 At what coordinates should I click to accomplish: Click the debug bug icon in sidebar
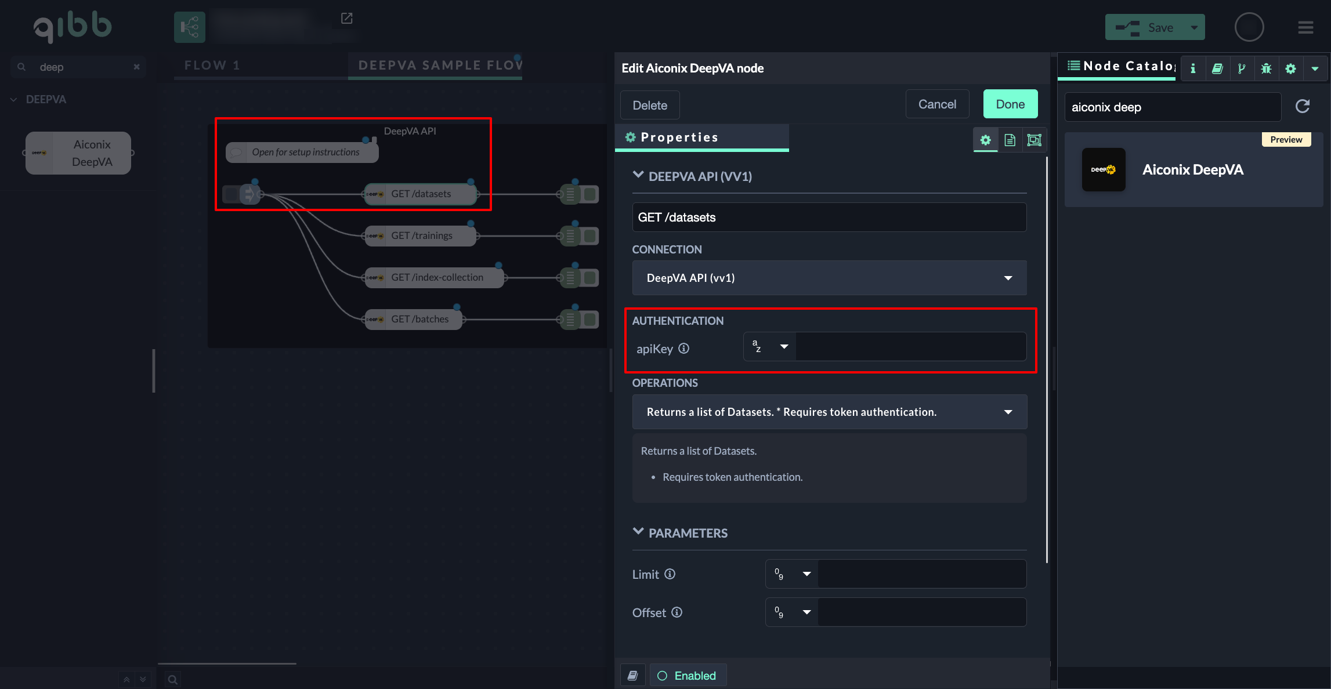coord(1266,68)
